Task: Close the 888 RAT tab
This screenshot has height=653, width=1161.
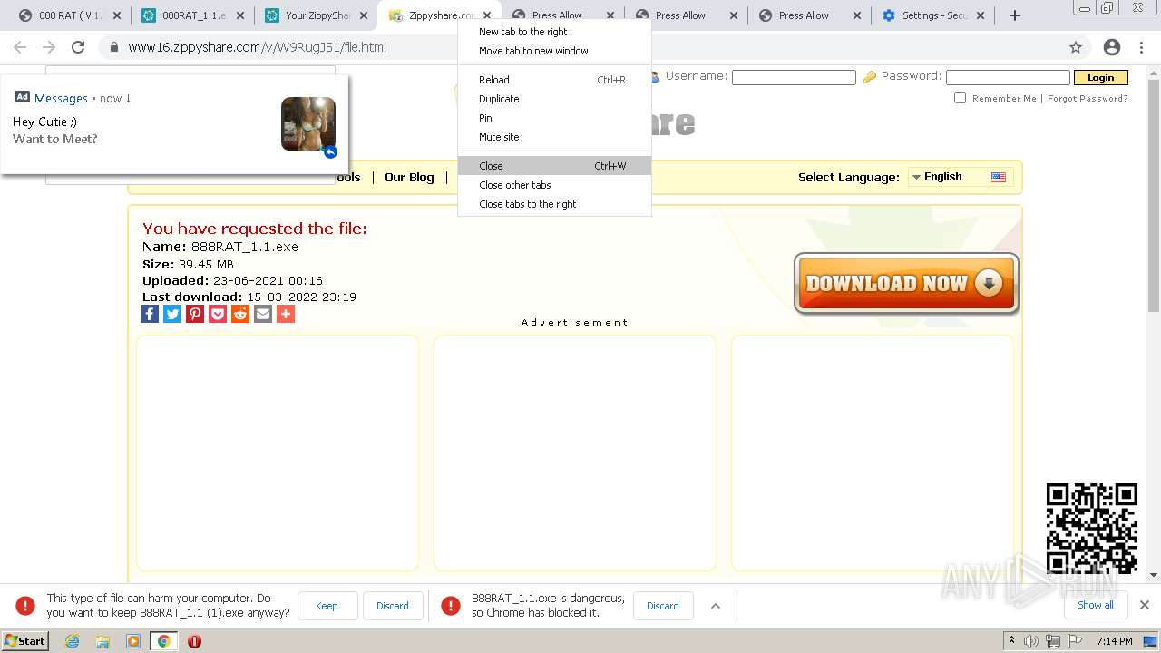Action: (116, 15)
